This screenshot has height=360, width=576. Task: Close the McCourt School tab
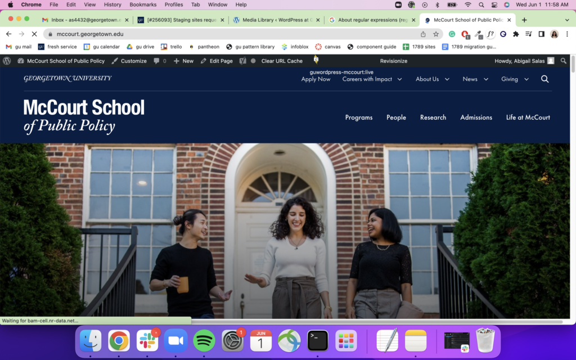coord(509,20)
